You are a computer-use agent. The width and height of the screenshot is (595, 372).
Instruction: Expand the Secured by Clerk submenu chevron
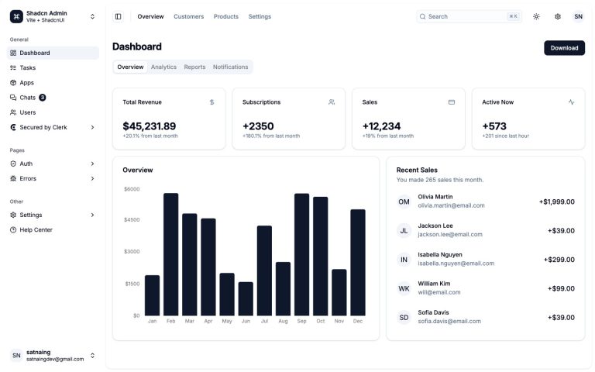tap(93, 128)
